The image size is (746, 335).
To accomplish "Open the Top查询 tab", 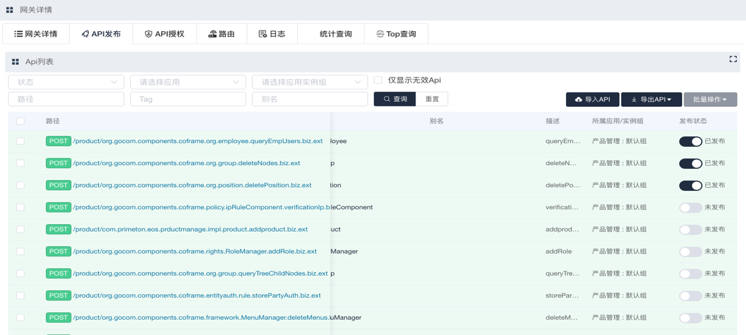I will click(396, 34).
